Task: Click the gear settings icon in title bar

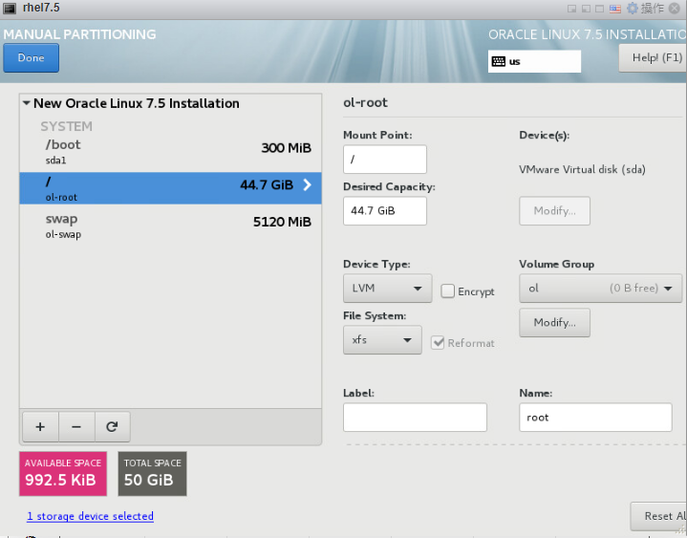Action: point(633,9)
